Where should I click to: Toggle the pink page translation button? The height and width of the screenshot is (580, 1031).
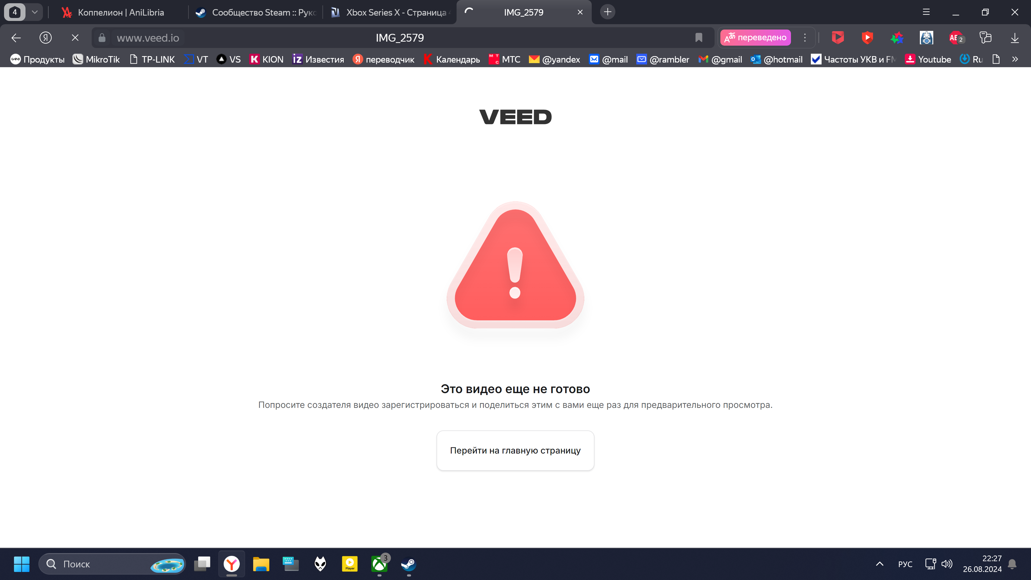(756, 38)
